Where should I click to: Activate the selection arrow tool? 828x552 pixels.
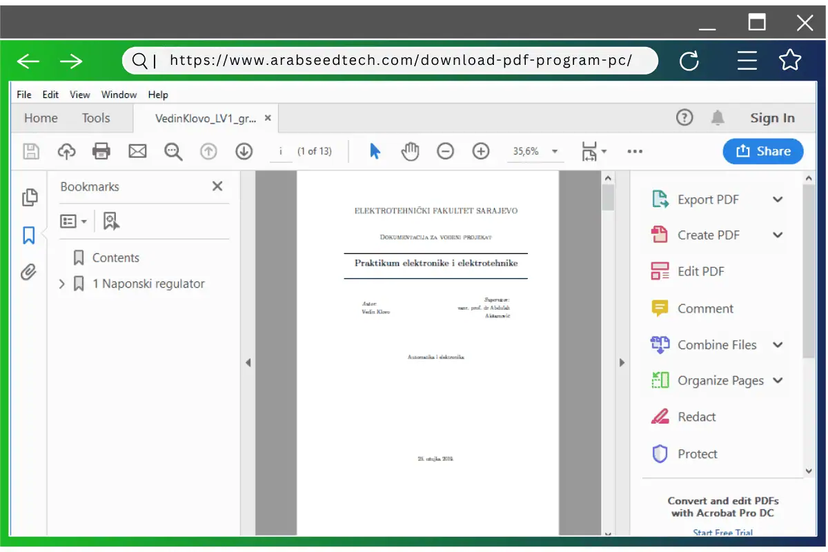click(x=375, y=150)
